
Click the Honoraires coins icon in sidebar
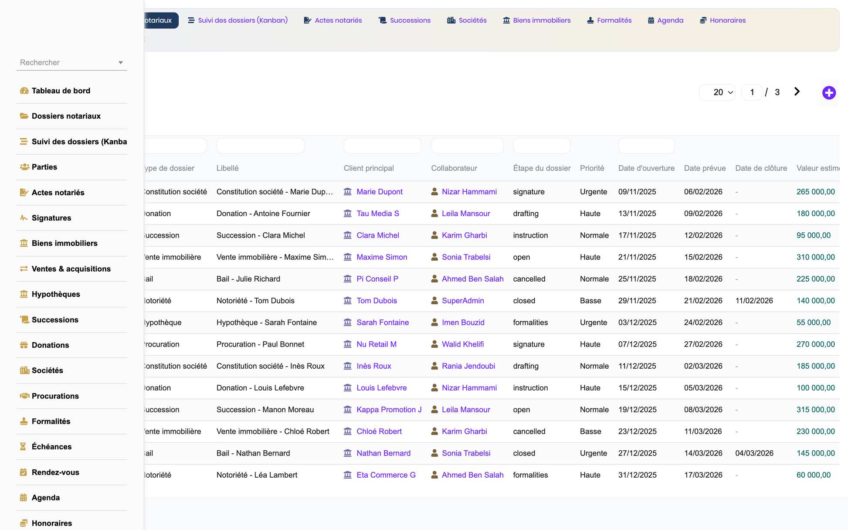(x=24, y=523)
